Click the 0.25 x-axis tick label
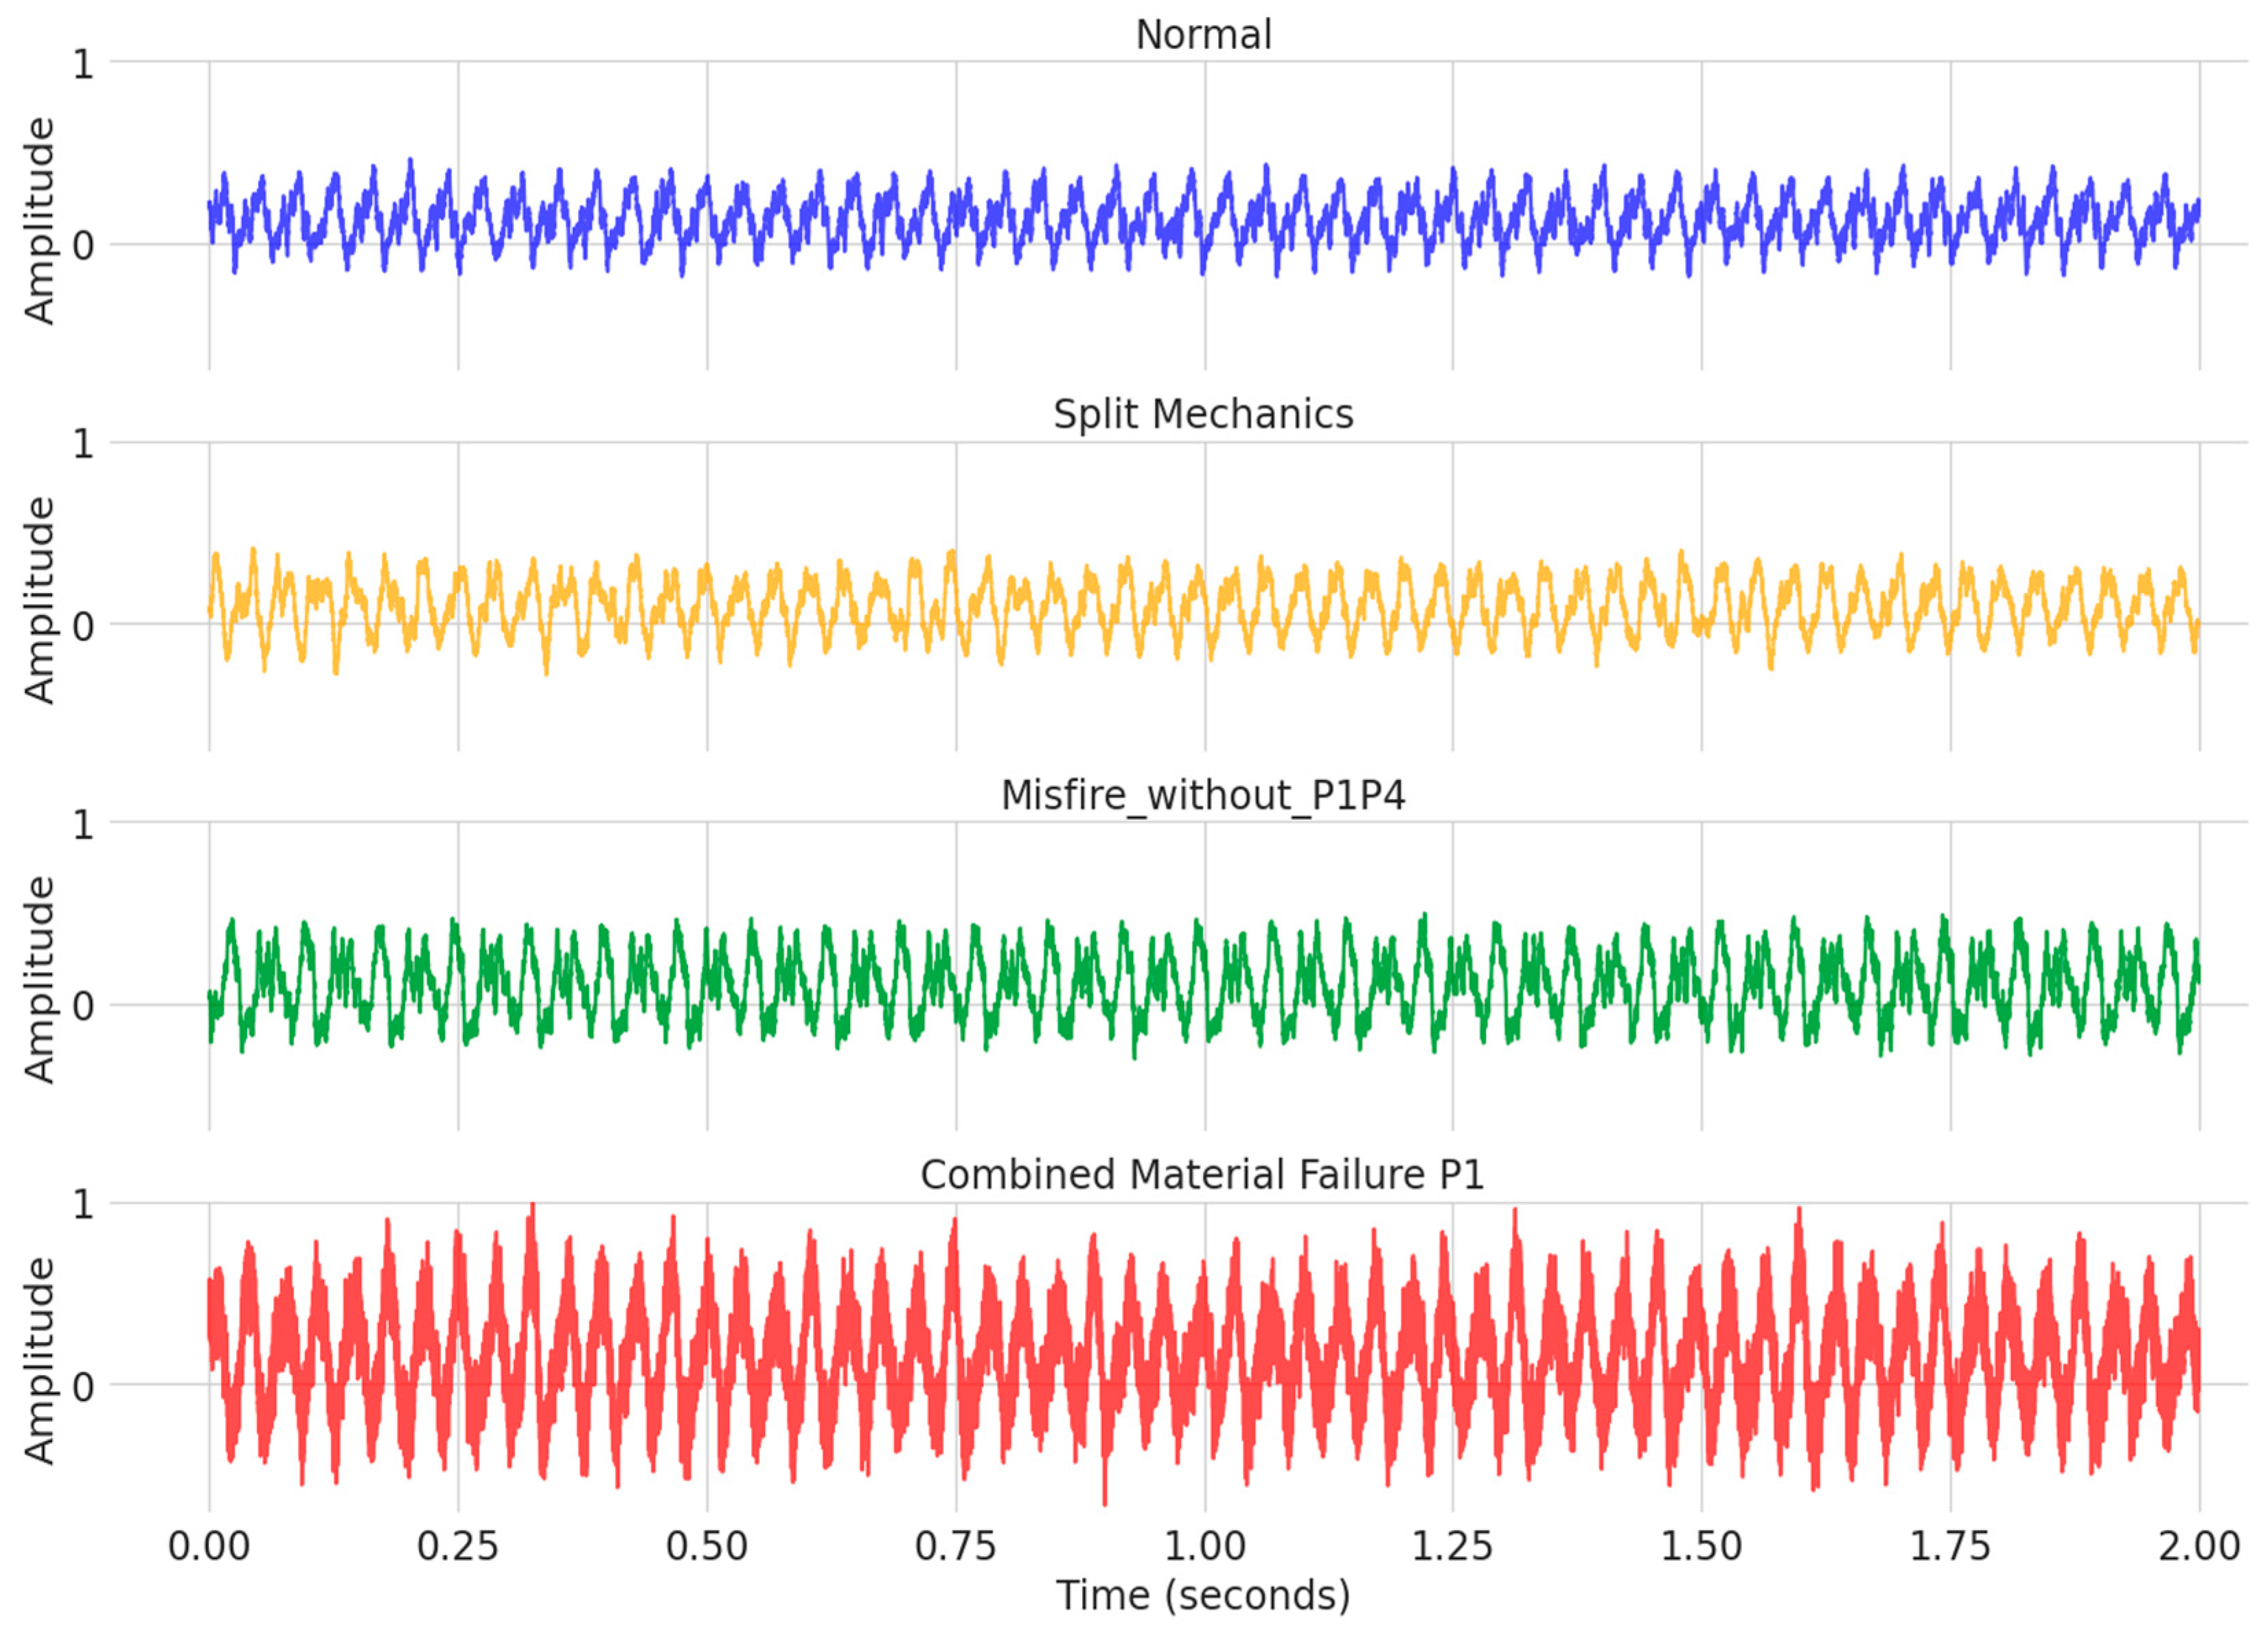The image size is (2268, 1629). (458, 1546)
